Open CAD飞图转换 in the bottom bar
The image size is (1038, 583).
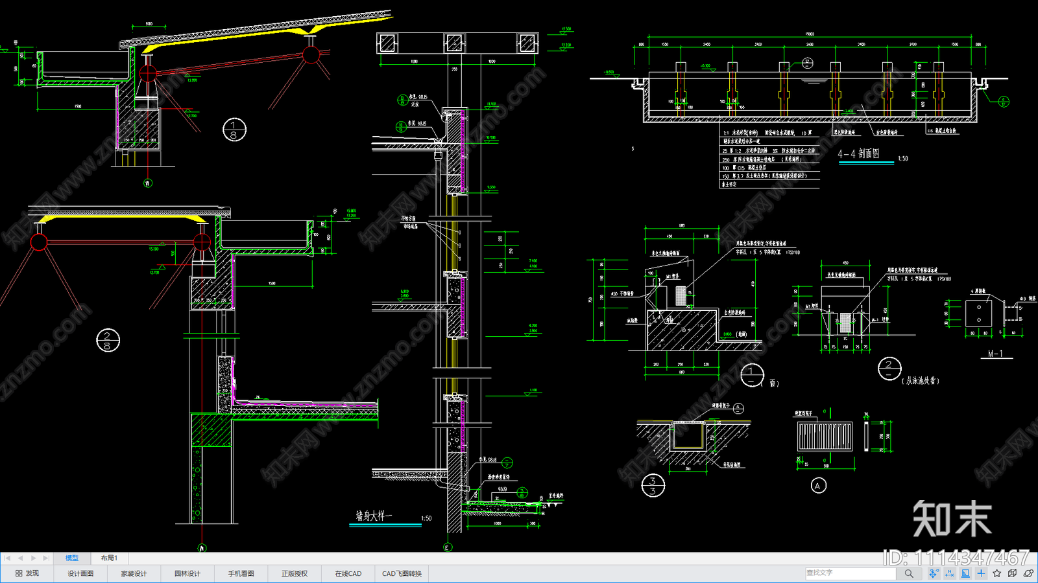(402, 573)
